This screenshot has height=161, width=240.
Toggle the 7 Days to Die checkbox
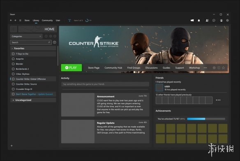click(x=13, y=54)
